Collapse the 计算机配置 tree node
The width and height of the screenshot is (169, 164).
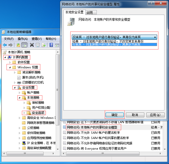(x=5, y=57)
